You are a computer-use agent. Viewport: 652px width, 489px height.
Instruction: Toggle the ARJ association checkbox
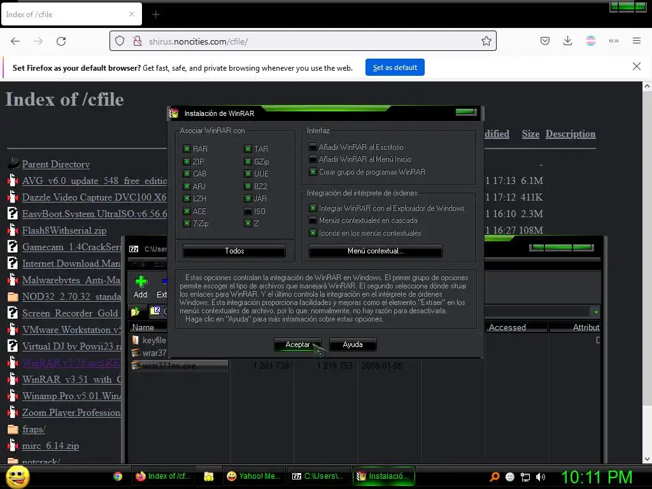pos(187,186)
